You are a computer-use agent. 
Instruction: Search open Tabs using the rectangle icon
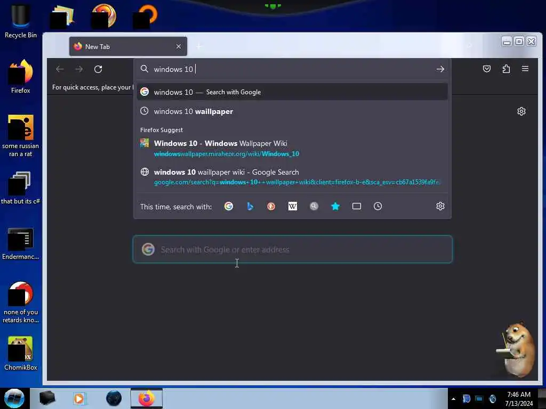pyautogui.click(x=357, y=206)
